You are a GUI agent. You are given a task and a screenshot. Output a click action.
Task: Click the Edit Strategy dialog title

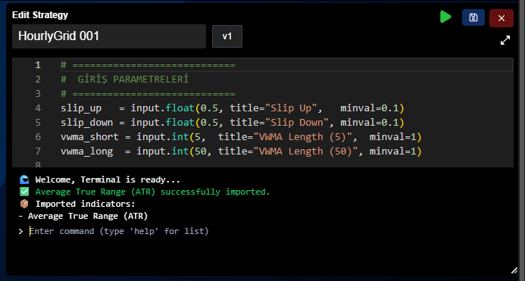click(40, 15)
